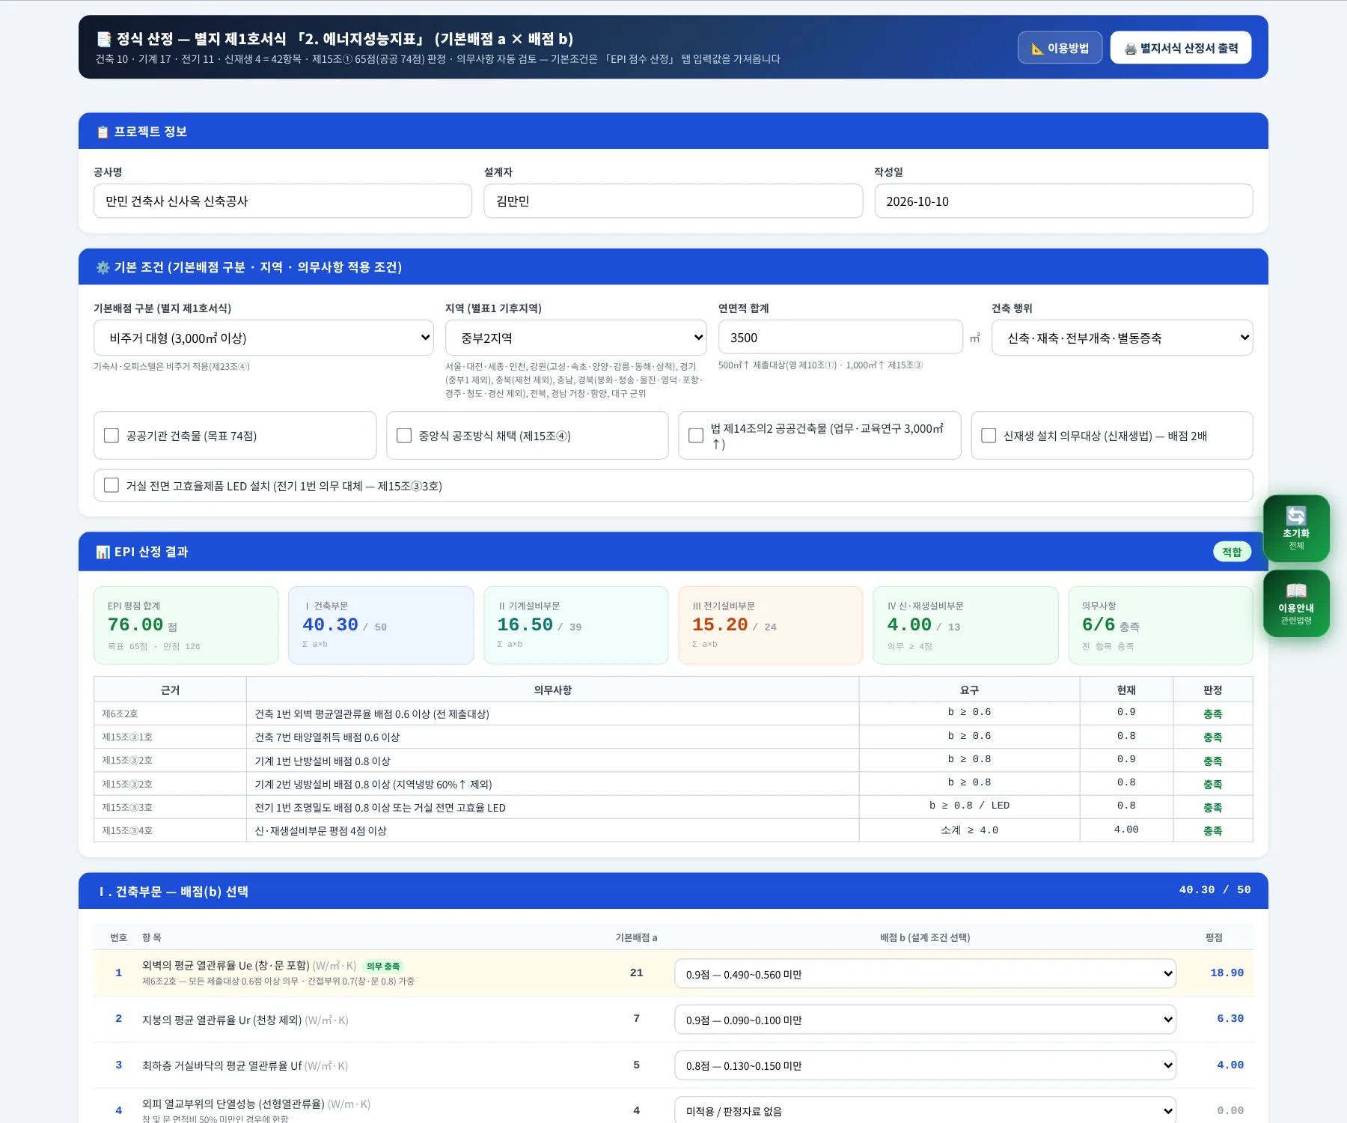Open the 이용안내 book icon button
Viewport: 1347px width, 1123px height.
1296,603
